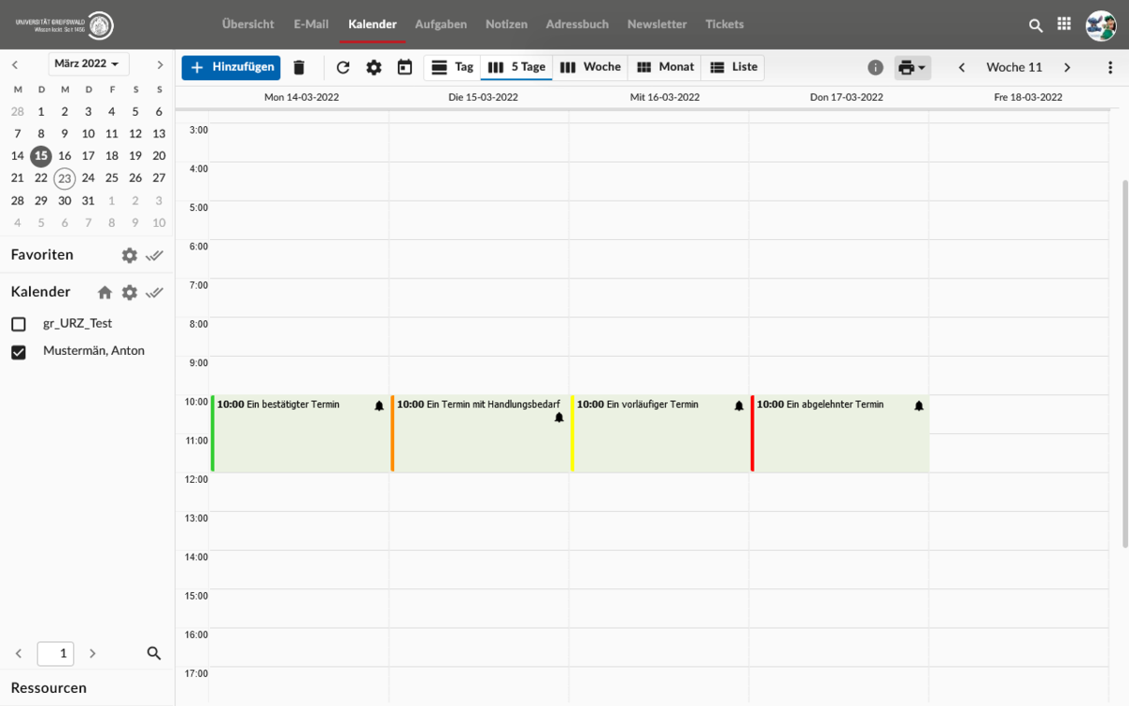Switch to the Aufgaben tab

point(440,24)
